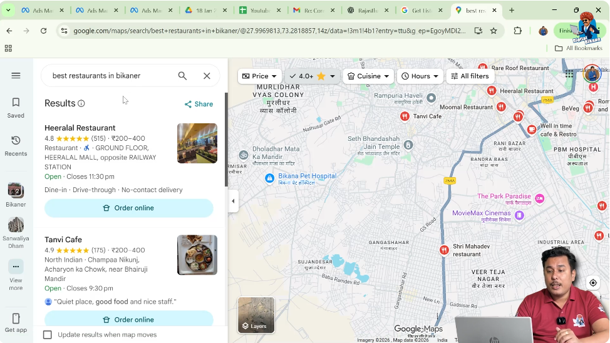610x343 pixels.
Task: Click the my location target icon
Action: click(x=593, y=283)
